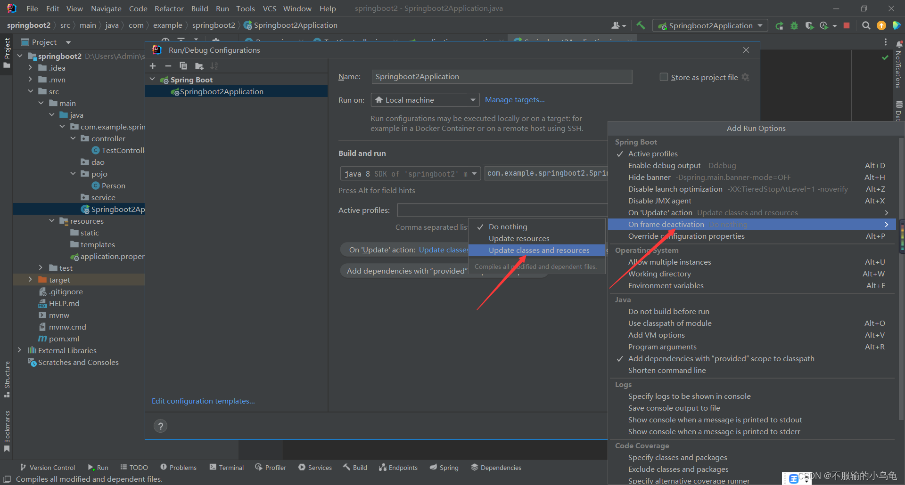Screen dimensions: 905x485
Task: Click the Build project hammer icon
Action: click(641, 25)
